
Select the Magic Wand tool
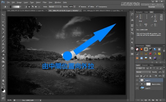[3, 25]
